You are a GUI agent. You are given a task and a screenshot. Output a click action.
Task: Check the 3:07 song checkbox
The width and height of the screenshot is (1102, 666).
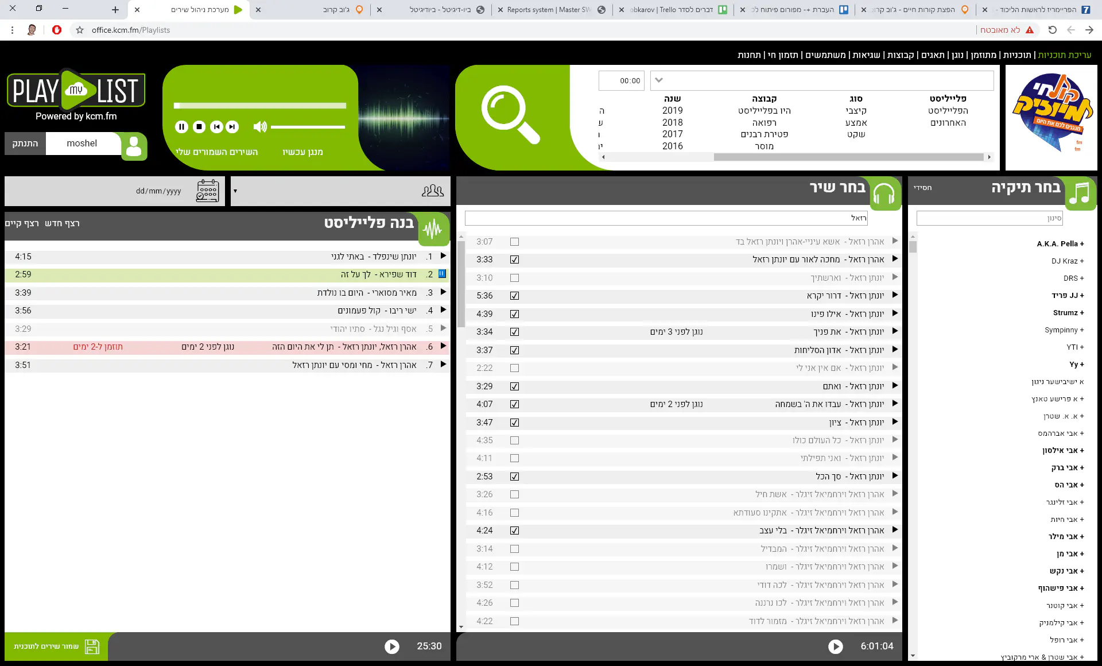click(x=514, y=242)
